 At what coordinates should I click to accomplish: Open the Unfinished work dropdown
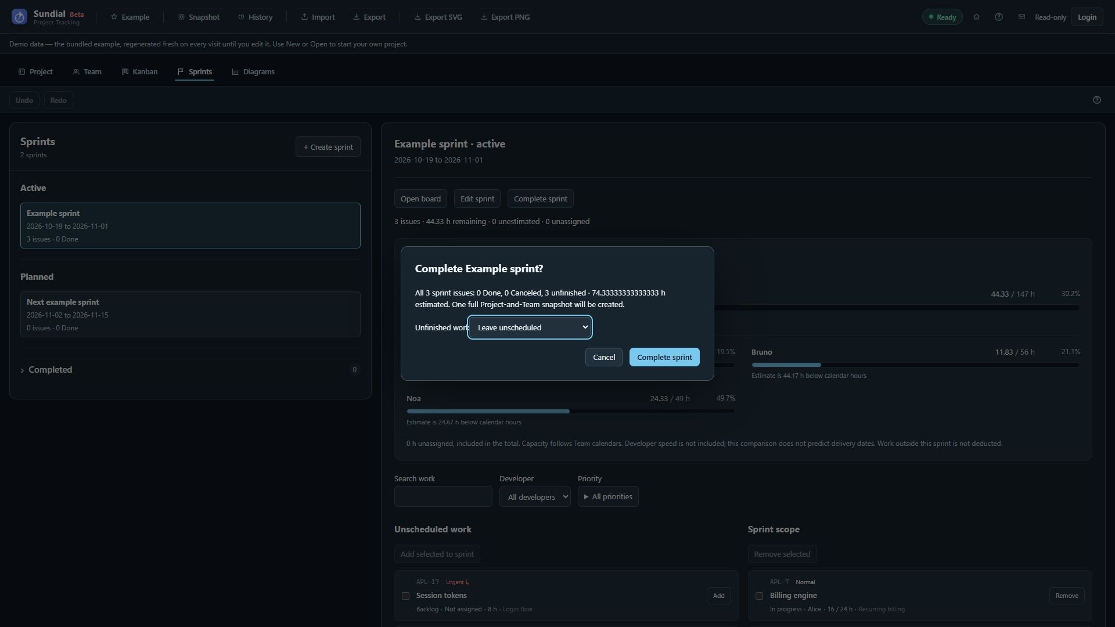pyautogui.click(x=530, y=327)
